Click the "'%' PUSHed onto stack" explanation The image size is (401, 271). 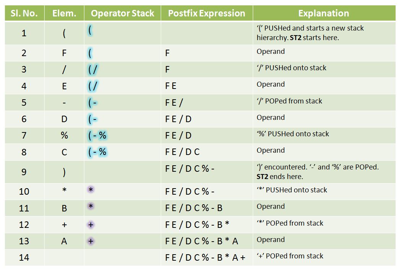pyautogui.click(x=293, y=134)
